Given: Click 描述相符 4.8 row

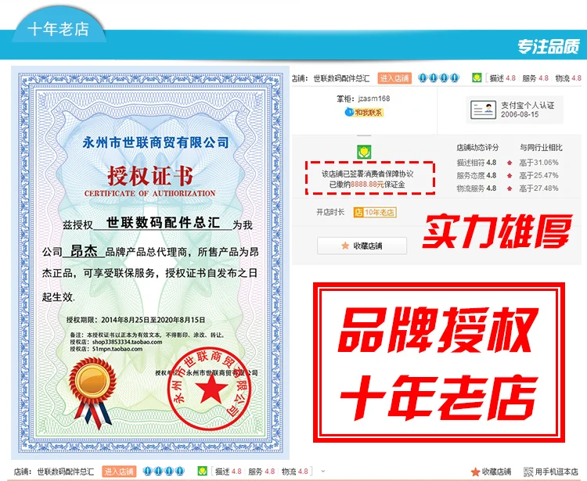Looking at the screenshot, I should (476, 163).
